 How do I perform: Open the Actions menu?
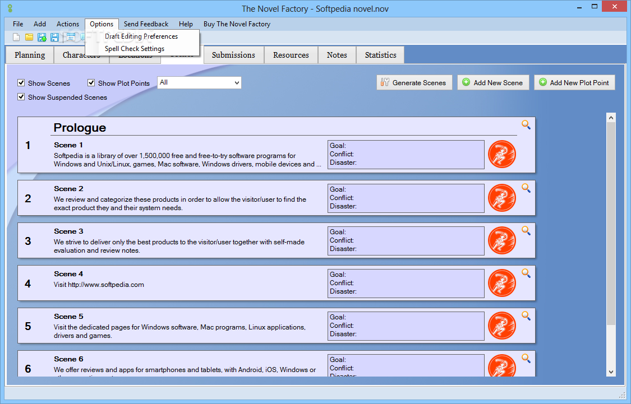pos(68,24)
